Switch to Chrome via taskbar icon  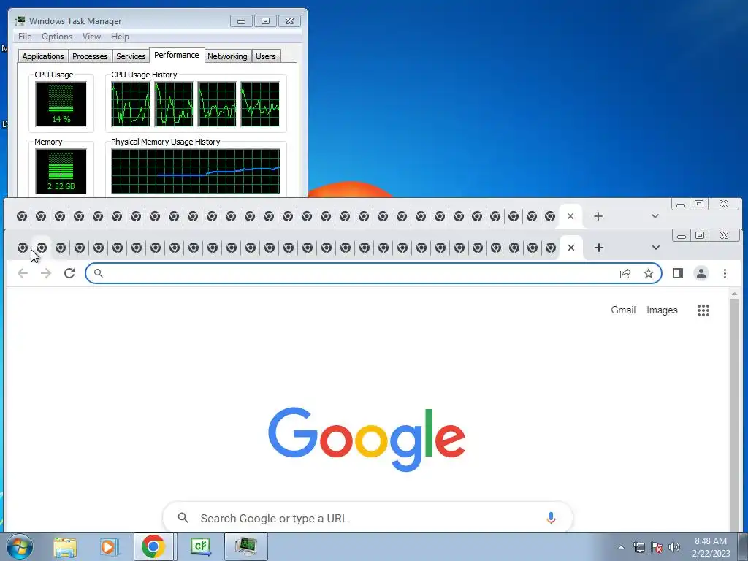pyautogui.click(x=153, y=546)
